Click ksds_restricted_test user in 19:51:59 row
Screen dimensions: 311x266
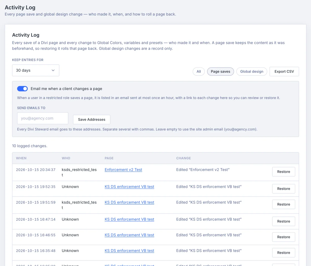coord(79,205)
